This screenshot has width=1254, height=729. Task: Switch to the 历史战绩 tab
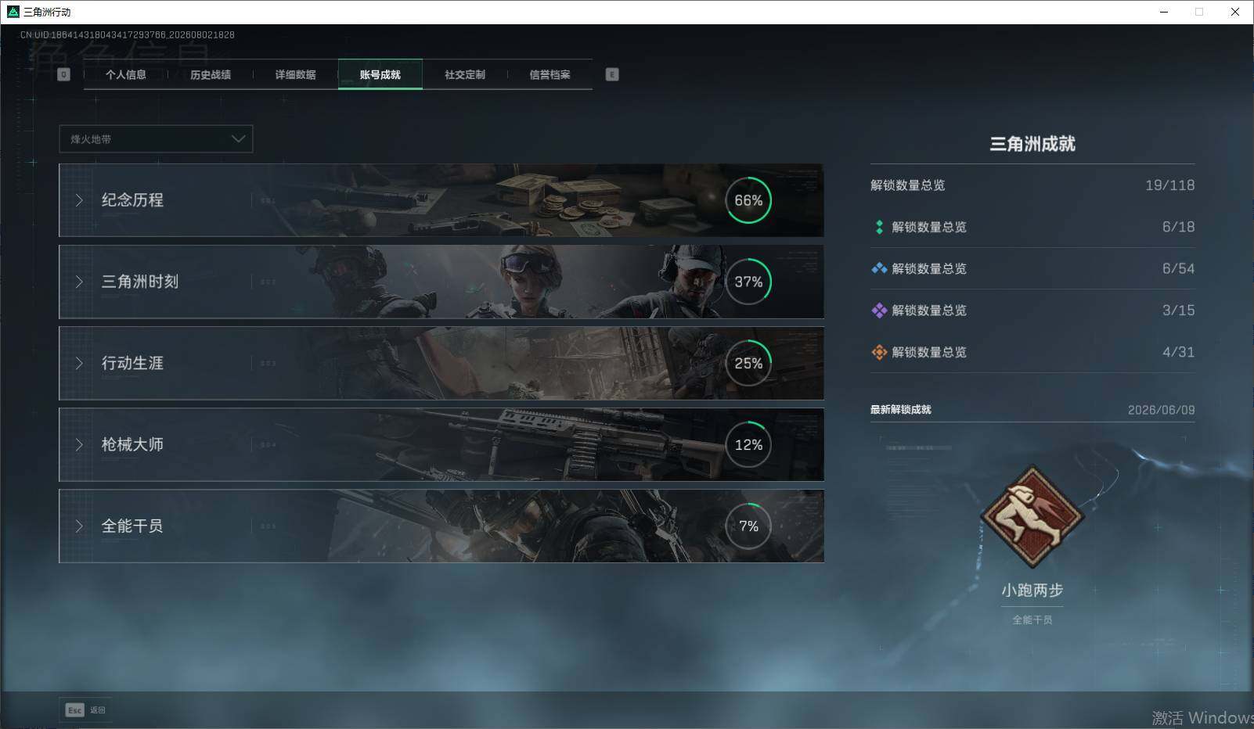(211, 74)
